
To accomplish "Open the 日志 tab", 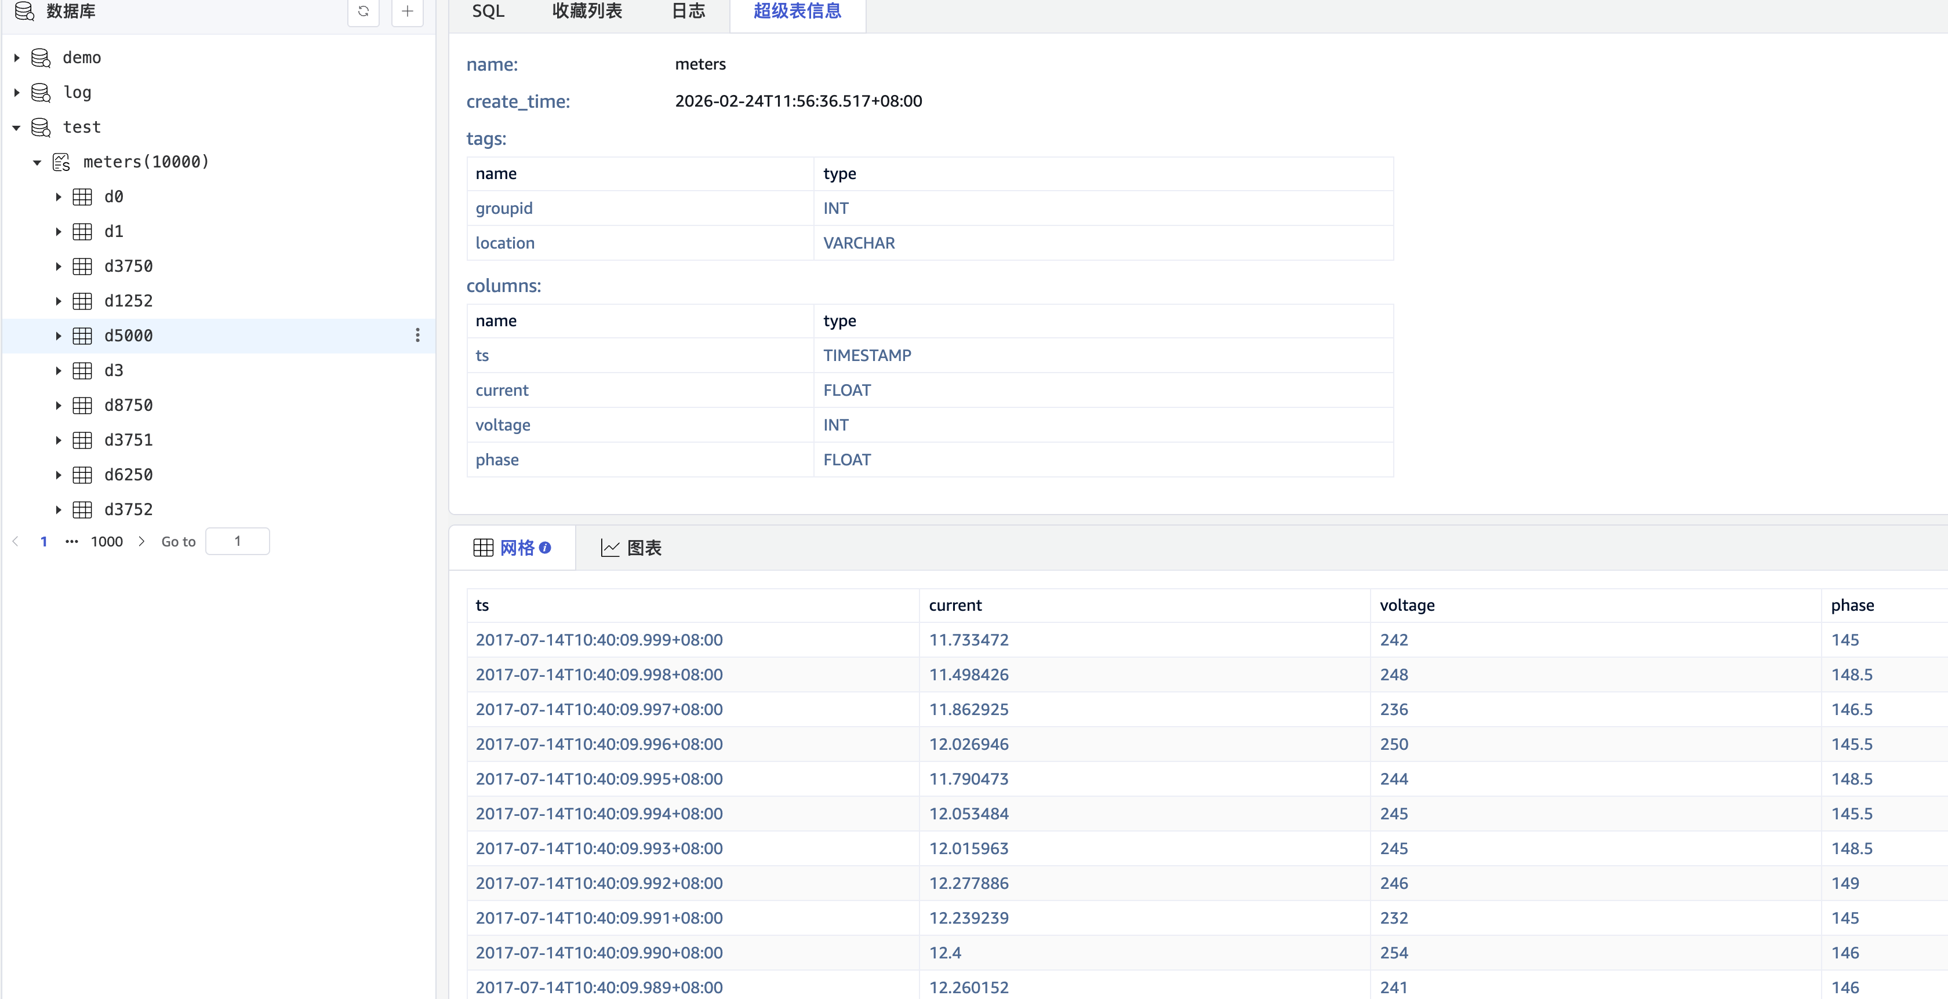I will pos(688,12).
